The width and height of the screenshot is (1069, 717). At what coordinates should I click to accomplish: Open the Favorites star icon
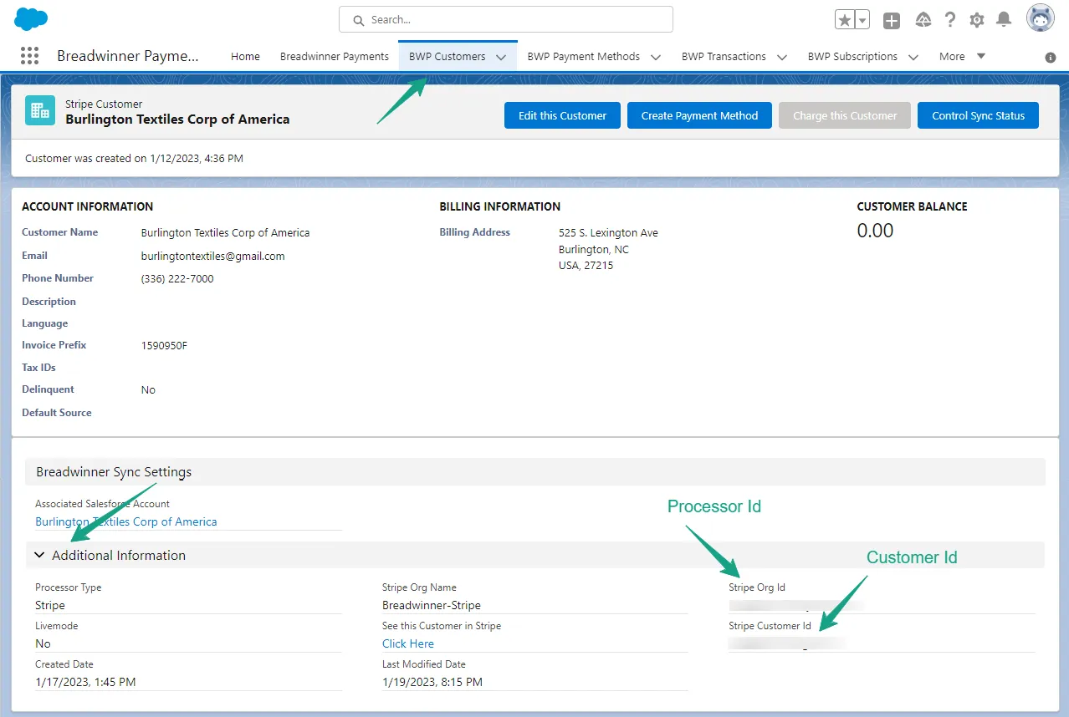click(x=845, y=20)
